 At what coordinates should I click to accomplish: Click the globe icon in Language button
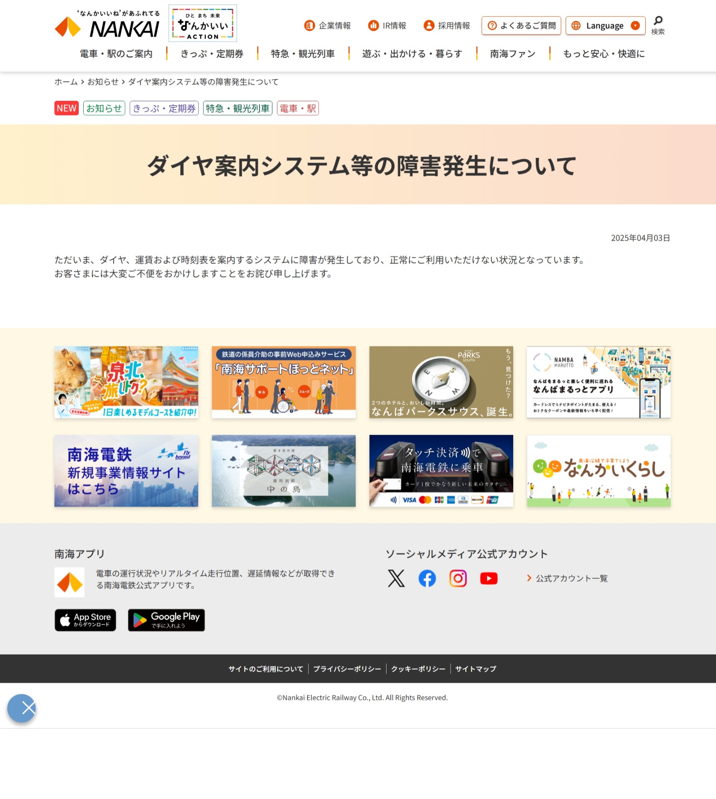tap(576, 26)
